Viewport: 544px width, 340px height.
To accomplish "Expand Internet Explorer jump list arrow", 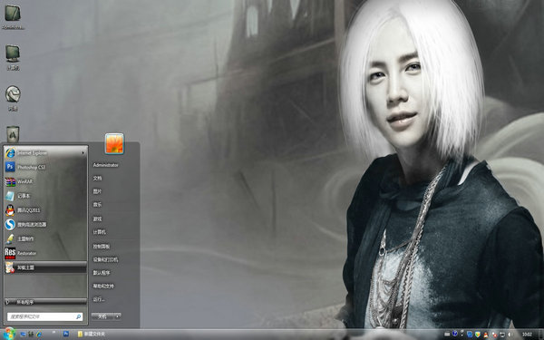I will (83, 153).
